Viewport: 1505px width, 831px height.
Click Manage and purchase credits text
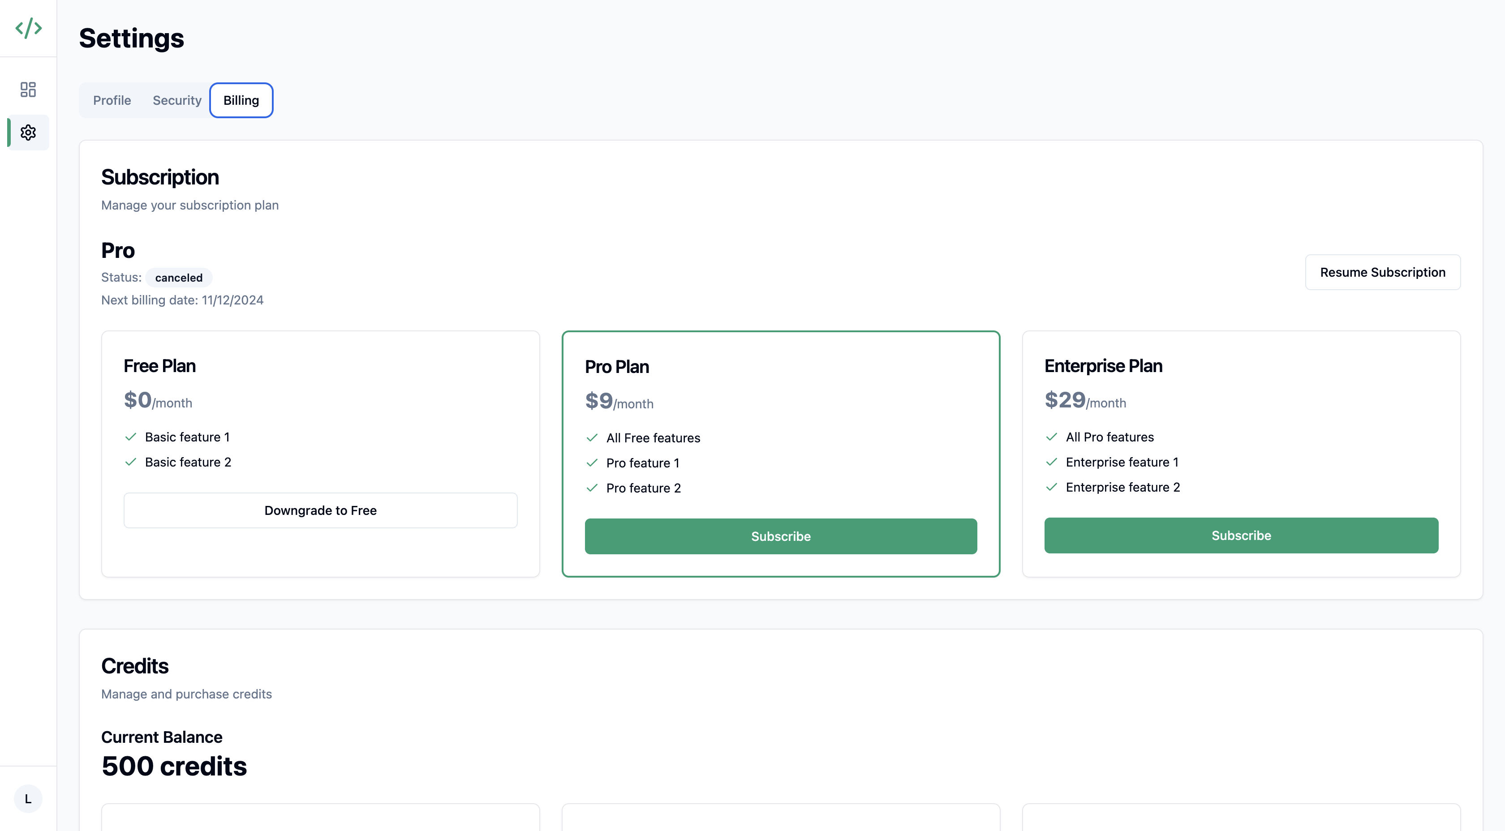pyautogui.click(x=186, y=694)
